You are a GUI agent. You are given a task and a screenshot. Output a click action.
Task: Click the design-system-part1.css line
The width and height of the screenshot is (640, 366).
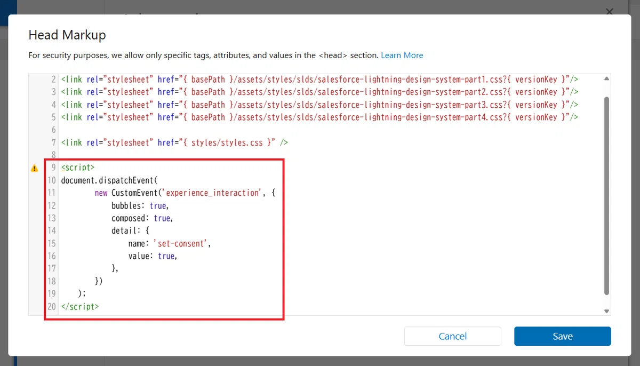(x=319, y=79)
